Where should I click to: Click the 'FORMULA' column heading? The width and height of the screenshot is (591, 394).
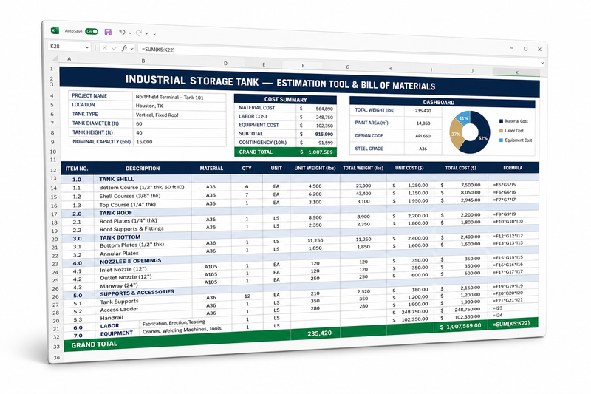513,168
